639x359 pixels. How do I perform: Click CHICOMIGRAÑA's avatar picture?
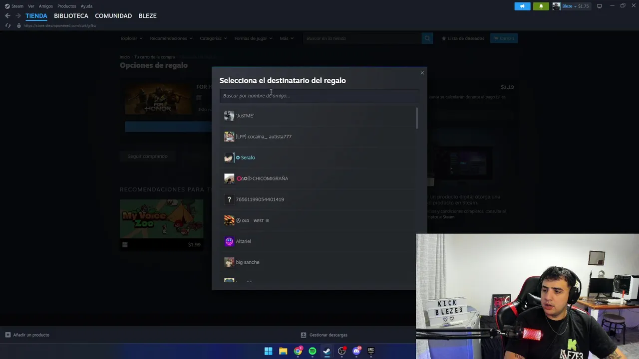(x=229, y=179)
